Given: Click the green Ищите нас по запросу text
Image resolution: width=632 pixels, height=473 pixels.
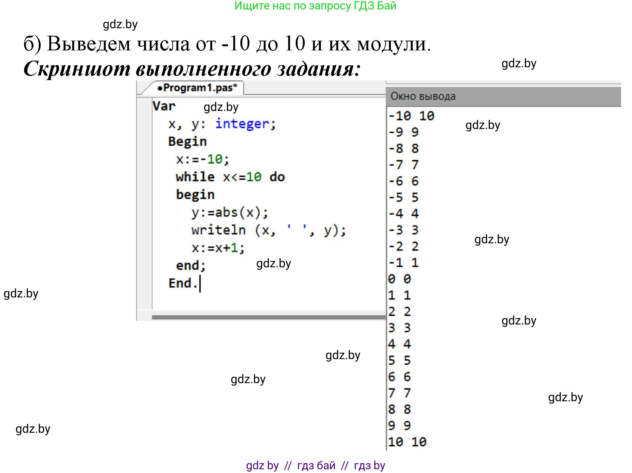Looking at the screenshot, I should 315,6.
